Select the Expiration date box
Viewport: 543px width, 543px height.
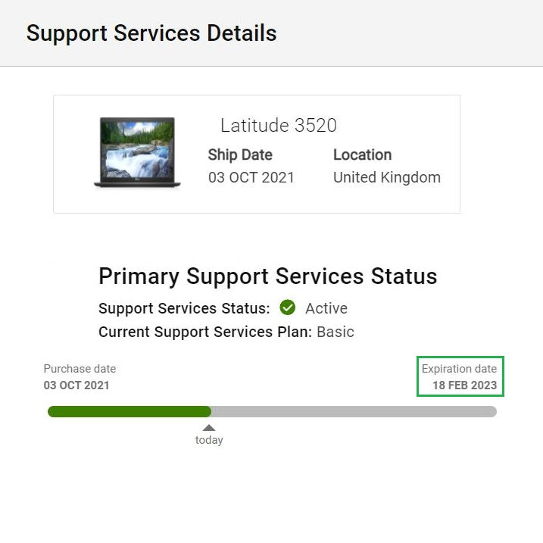click(x=460, y=376)
